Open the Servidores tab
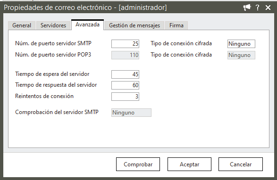Screen dimensions: 277x180 coord(53,25)
